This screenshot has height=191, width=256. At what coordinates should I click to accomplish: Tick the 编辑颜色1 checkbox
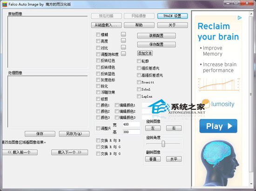coord(116,105)
